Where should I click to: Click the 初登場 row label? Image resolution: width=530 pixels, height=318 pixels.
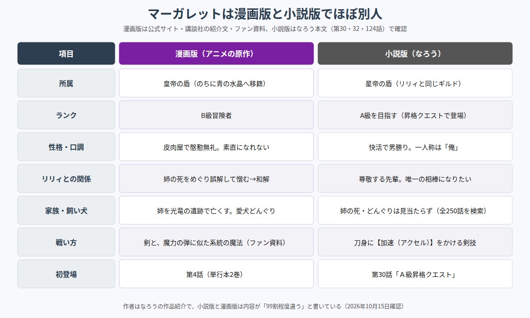tap(66, 274)
